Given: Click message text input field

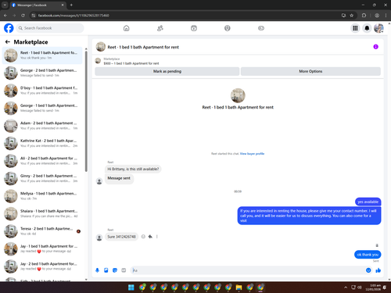Looking at the screenshot, I should pyautogui.click(x=247, y=270).
